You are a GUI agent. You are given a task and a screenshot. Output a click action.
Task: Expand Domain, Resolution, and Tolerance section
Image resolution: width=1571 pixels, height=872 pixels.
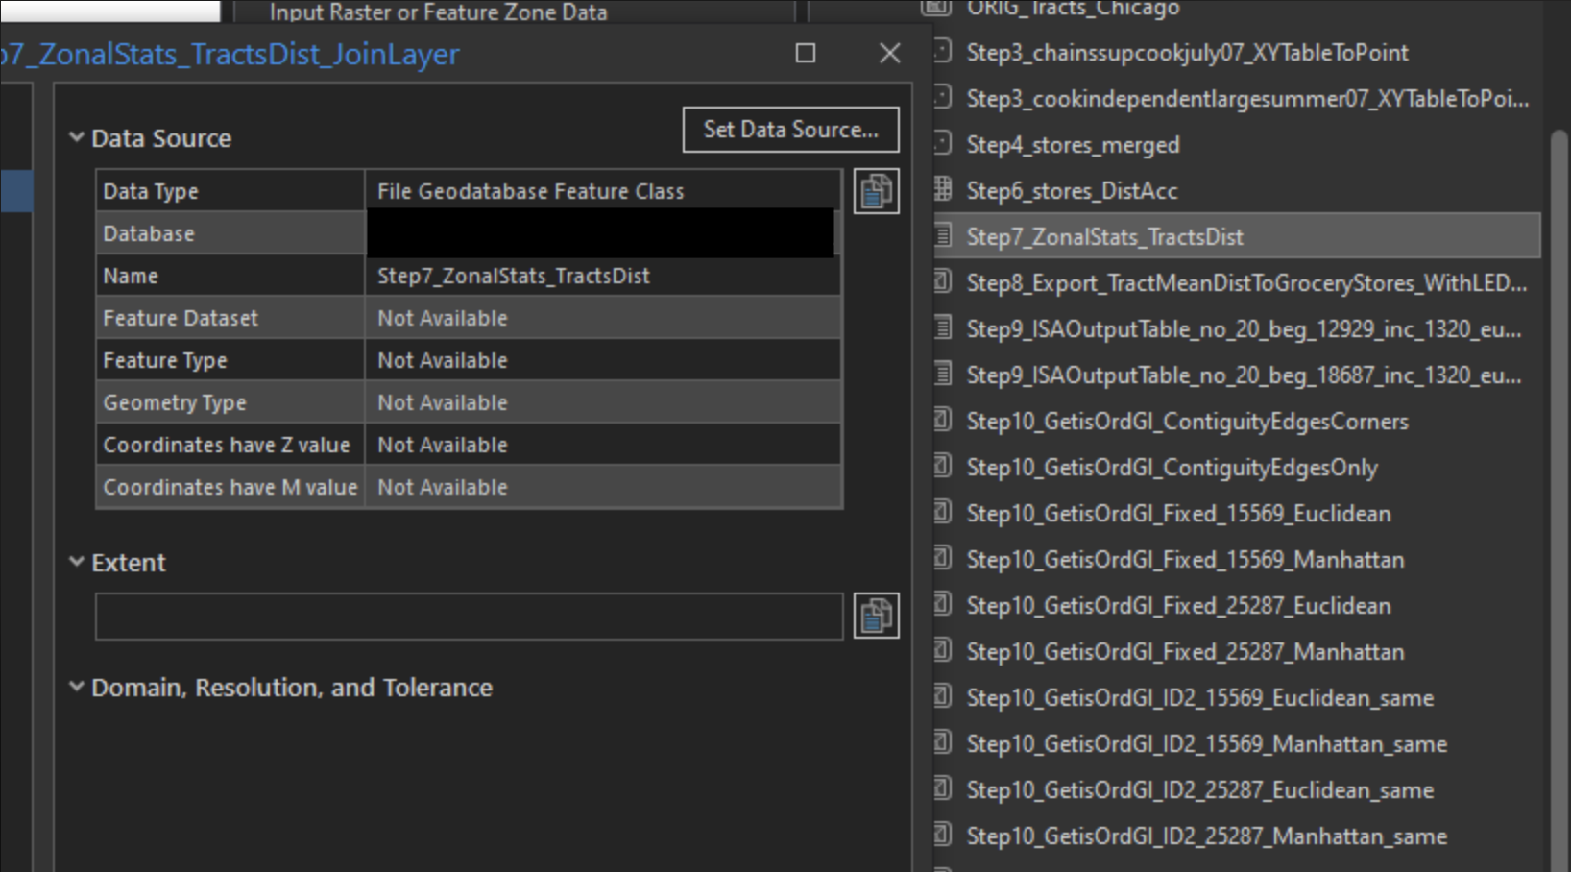point(77,687)
